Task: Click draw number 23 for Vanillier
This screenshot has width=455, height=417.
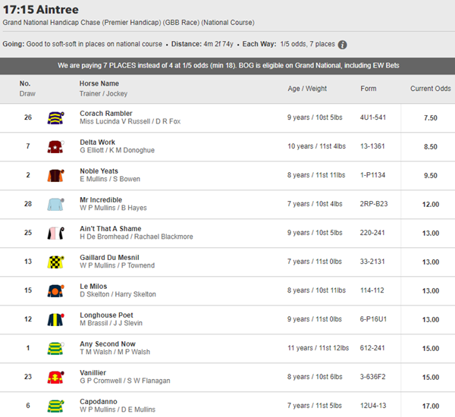Action: click(28, 377)
